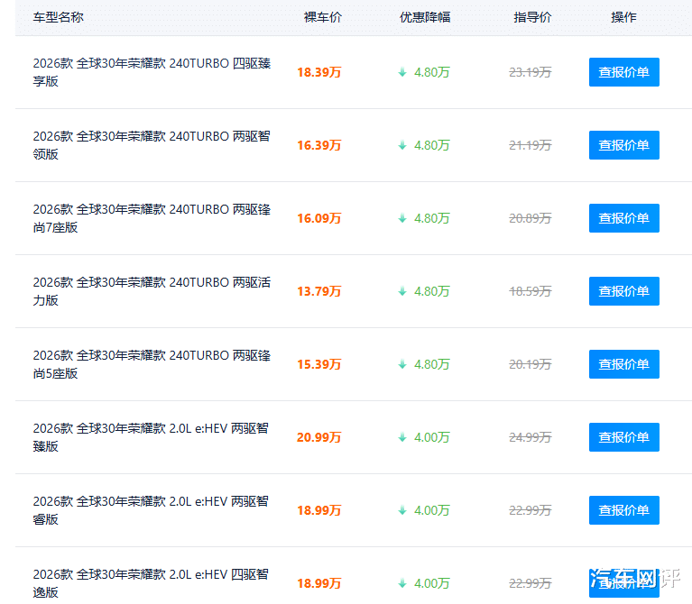Open quote sheet for 两驱活力版

pos(623,291)
